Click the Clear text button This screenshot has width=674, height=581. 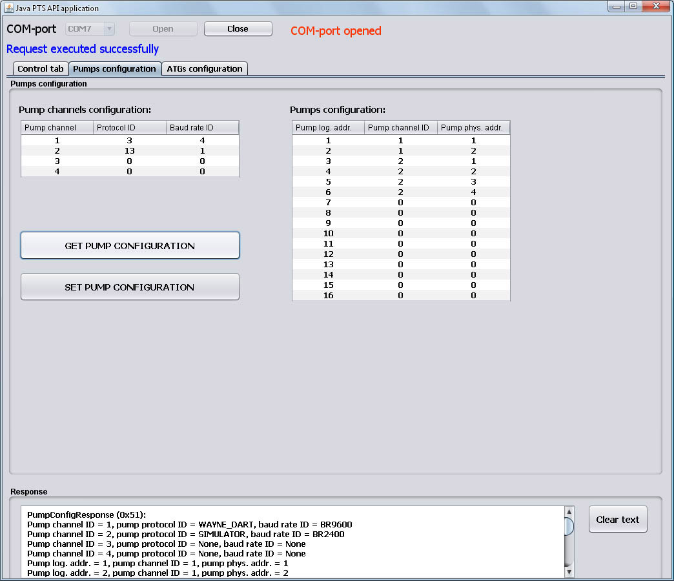pyautogui.click(x=618, y=520)
